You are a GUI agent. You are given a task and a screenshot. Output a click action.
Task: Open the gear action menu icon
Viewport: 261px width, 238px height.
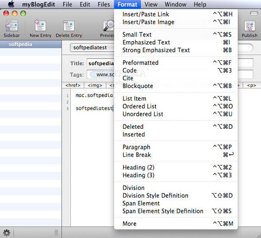7,232
